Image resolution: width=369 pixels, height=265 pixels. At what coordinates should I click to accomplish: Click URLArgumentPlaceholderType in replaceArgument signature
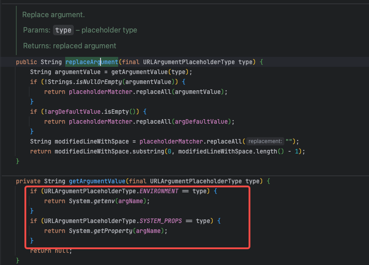point(189,62)
